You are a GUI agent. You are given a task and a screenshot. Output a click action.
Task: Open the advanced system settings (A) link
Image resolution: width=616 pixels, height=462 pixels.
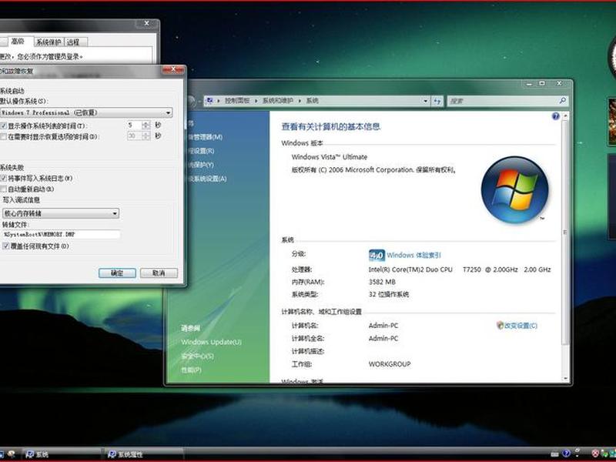point(207,179)
